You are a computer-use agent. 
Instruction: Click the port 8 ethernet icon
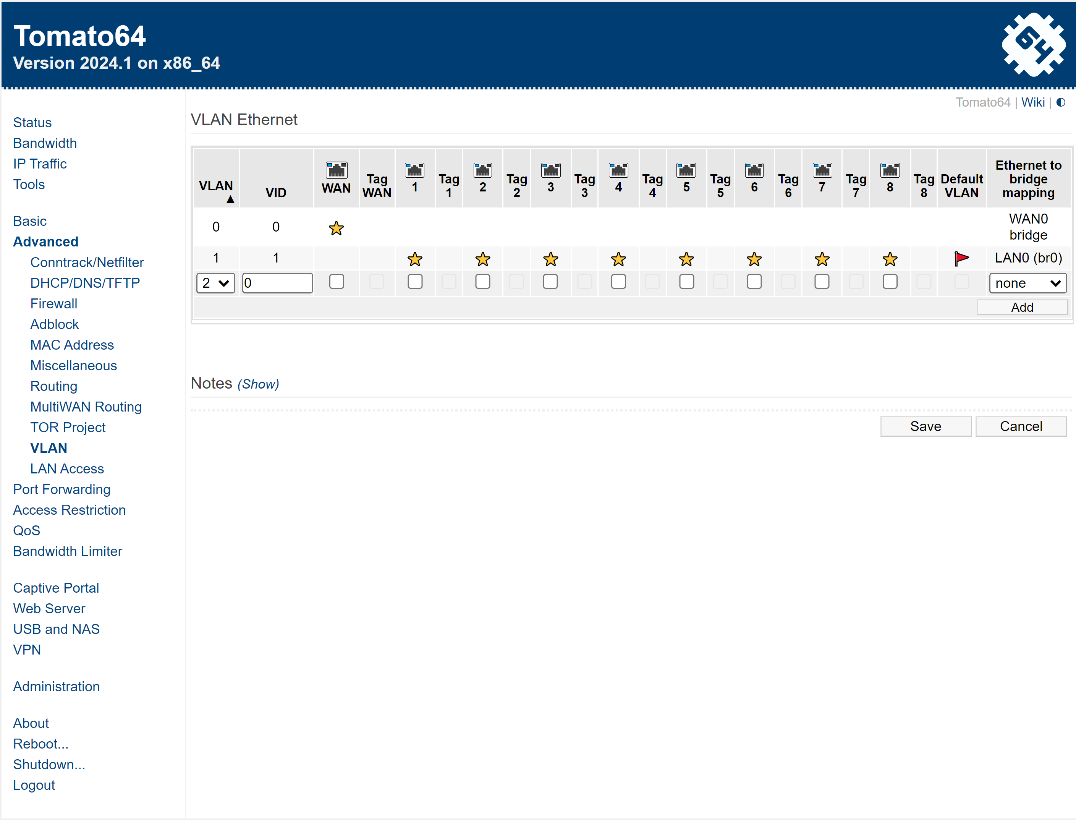[x=890, y=170]
